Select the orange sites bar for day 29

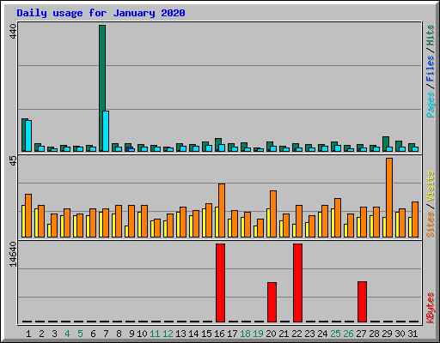click(x=389, y=197)
